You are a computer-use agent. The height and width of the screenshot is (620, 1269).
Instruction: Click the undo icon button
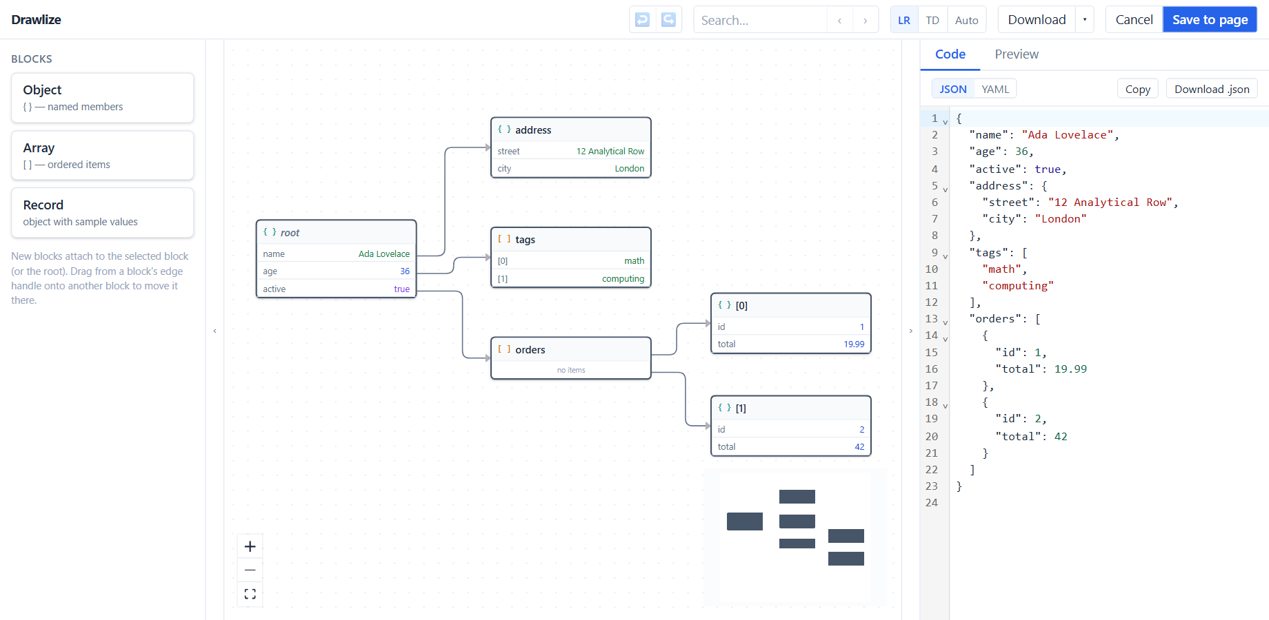point(642,20)
